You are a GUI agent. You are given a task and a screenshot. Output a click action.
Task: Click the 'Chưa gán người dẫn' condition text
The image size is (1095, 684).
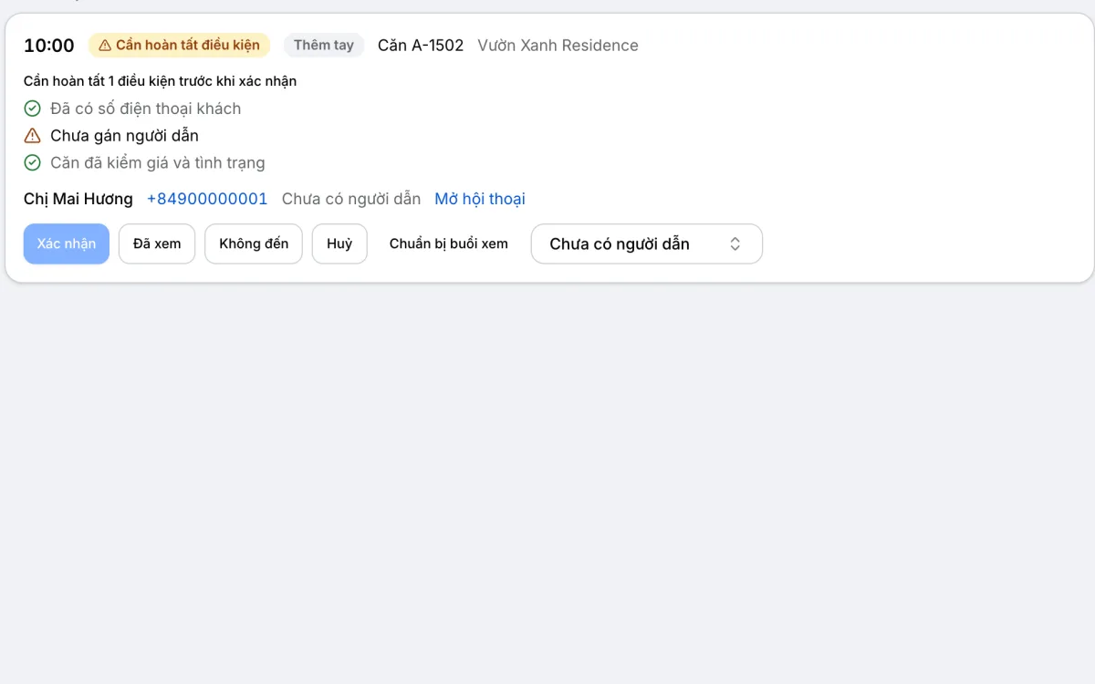click(125, 136)
